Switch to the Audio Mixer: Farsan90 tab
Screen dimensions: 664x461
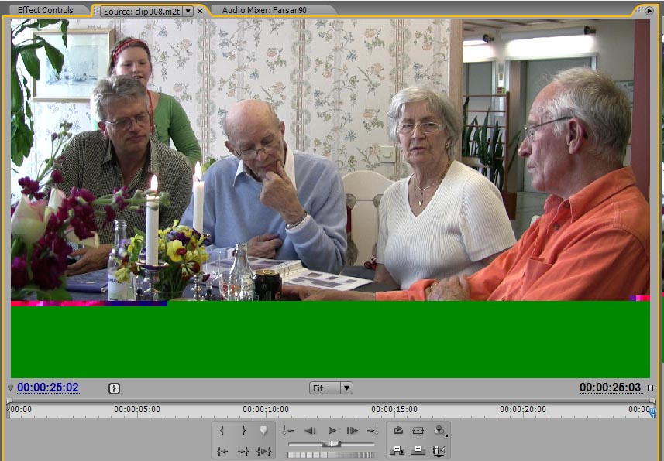click(x=264, y=10)
